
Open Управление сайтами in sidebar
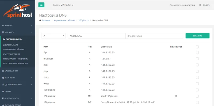14,50
